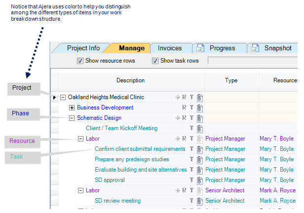Screen dimensions: 304x213
Task: Toggle the Show task rows checkbox
Action: [155, 61]
